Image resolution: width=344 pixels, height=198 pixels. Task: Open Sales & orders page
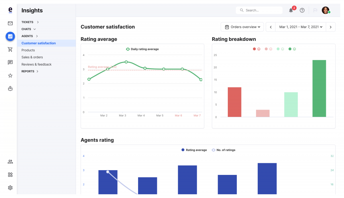[32, 57]
